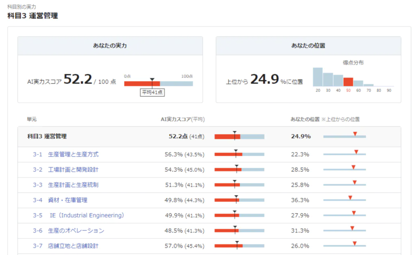418x255 pixels.
Task: Click the black average marker above the top score bar
Action: tap(152, 79)
